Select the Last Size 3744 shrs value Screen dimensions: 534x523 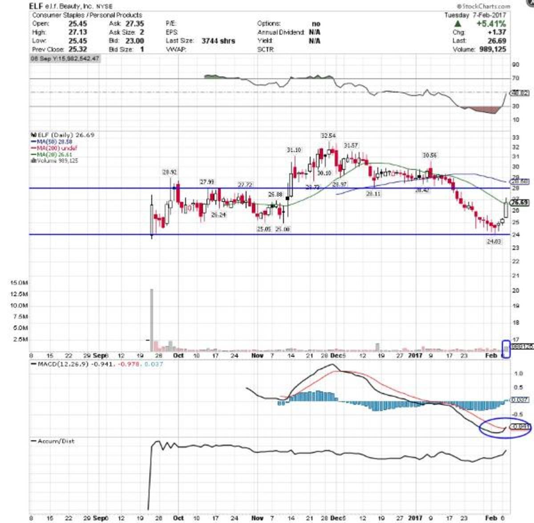pyautogui.click(x=218, y=40)
